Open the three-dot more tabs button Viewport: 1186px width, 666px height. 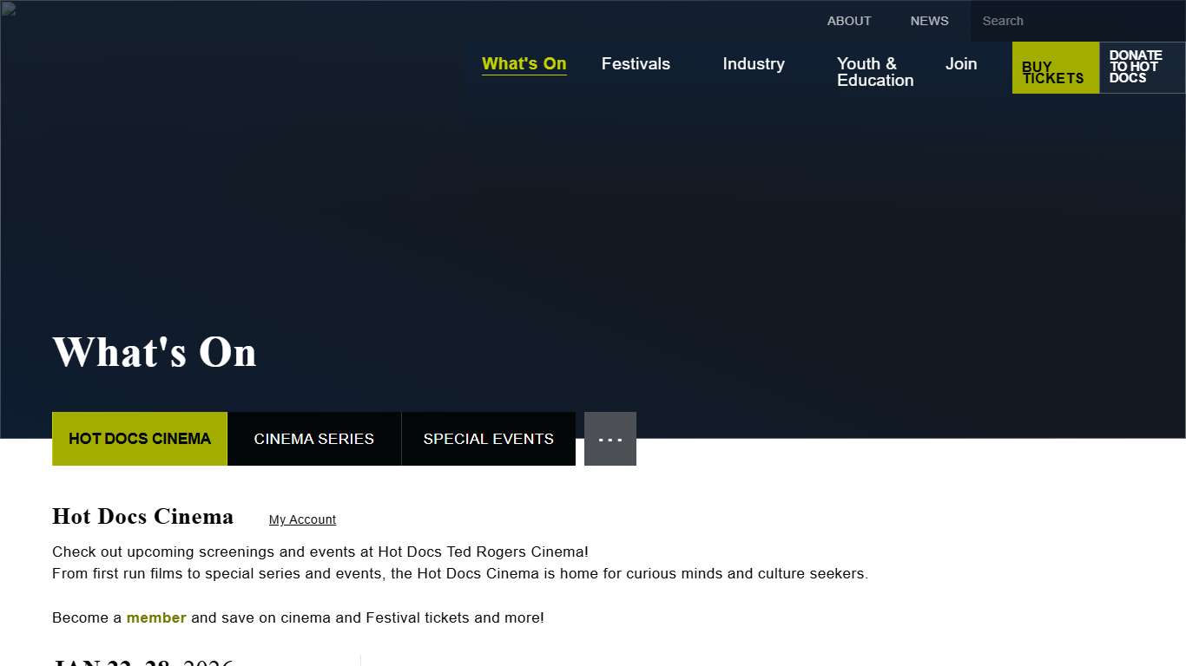coord(609,439)
